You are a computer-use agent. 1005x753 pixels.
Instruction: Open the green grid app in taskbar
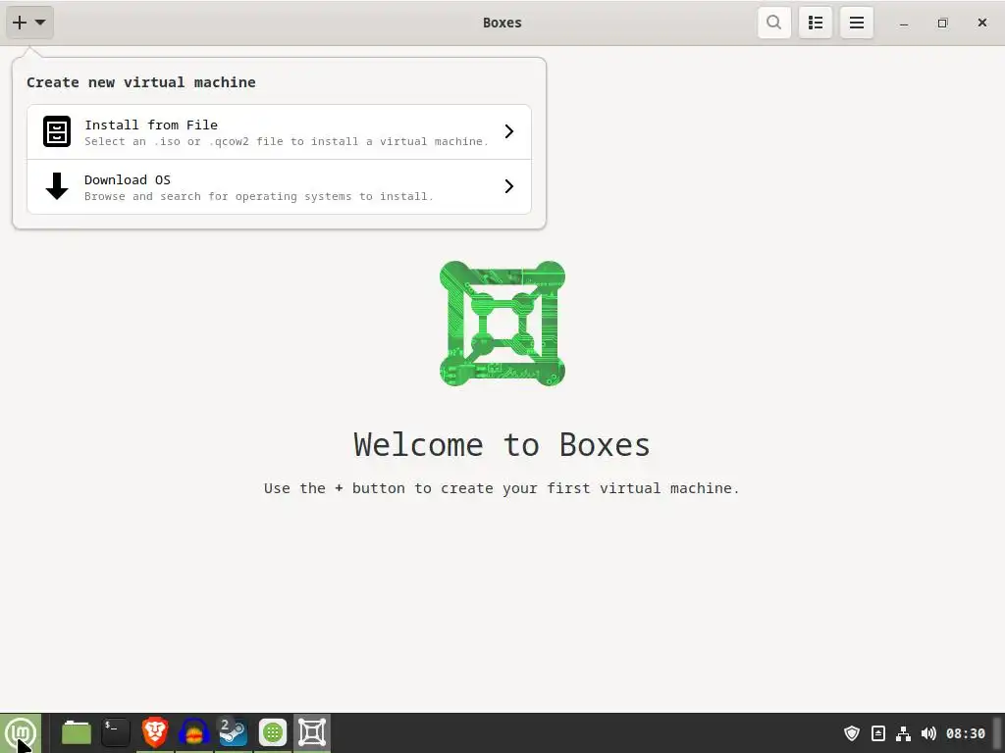pyautogui.click(x=273, y=732)
